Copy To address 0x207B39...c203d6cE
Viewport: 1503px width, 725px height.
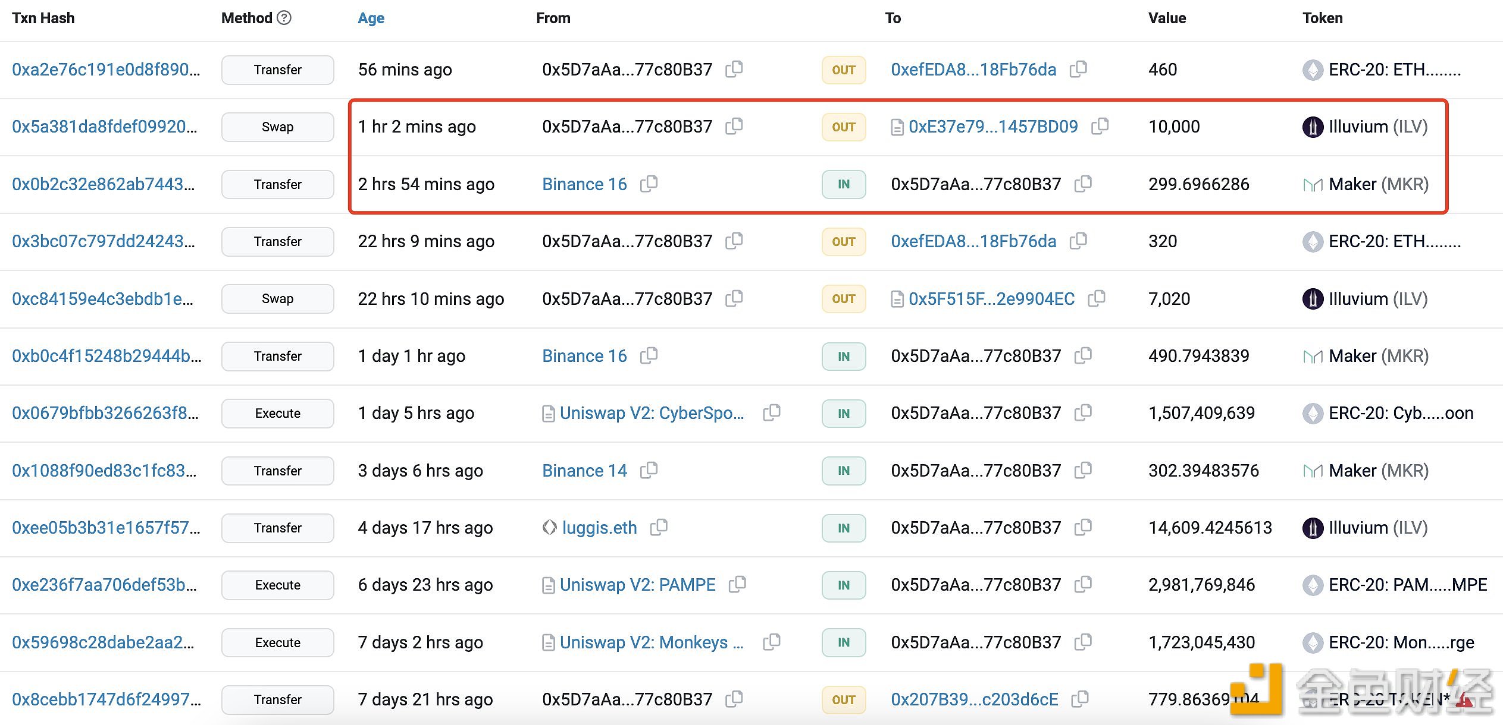[1080, 699]
